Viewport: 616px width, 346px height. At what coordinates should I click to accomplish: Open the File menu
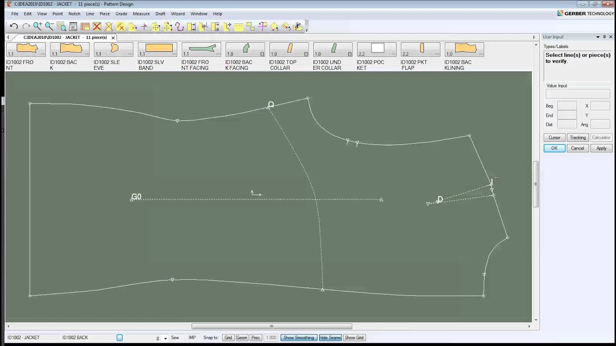coord(15,14)
